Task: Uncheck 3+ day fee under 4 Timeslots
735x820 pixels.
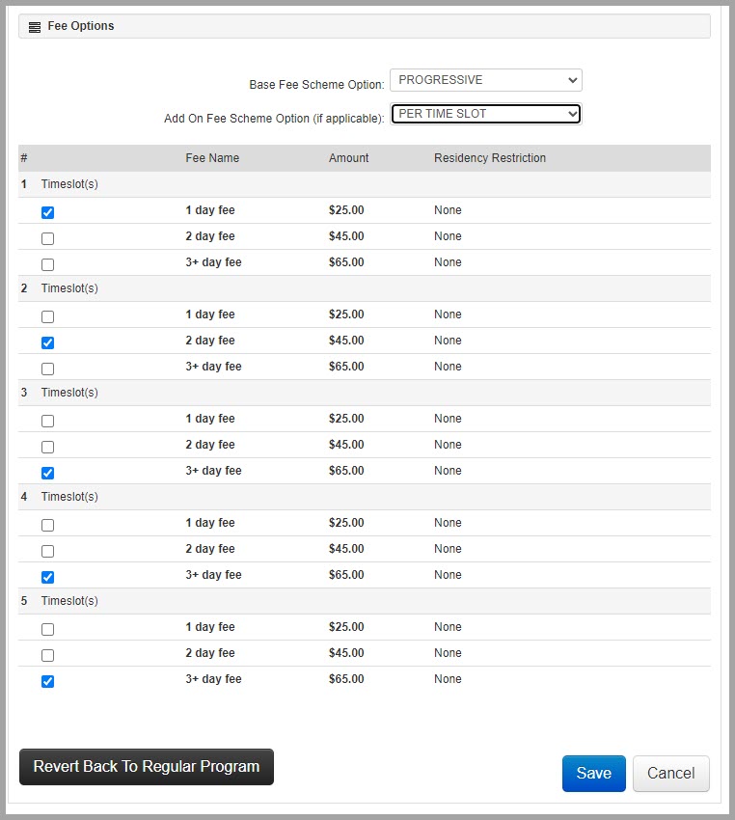Action: 48,577
